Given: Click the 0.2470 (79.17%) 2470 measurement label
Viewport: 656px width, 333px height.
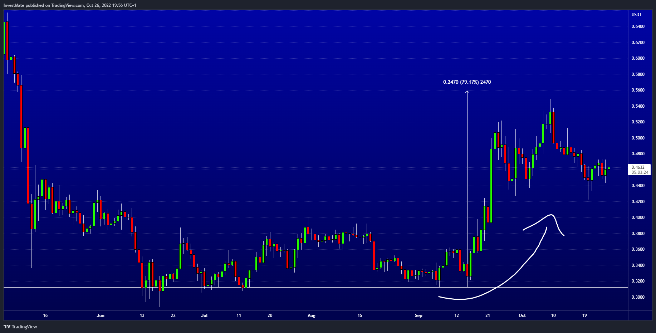Looking at the screenshot, I should pyautogui.click(x=467, y=82).
